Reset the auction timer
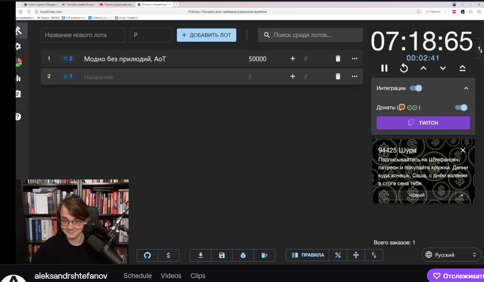This screenshot has height=282, width=484. [x=404, y=68]
